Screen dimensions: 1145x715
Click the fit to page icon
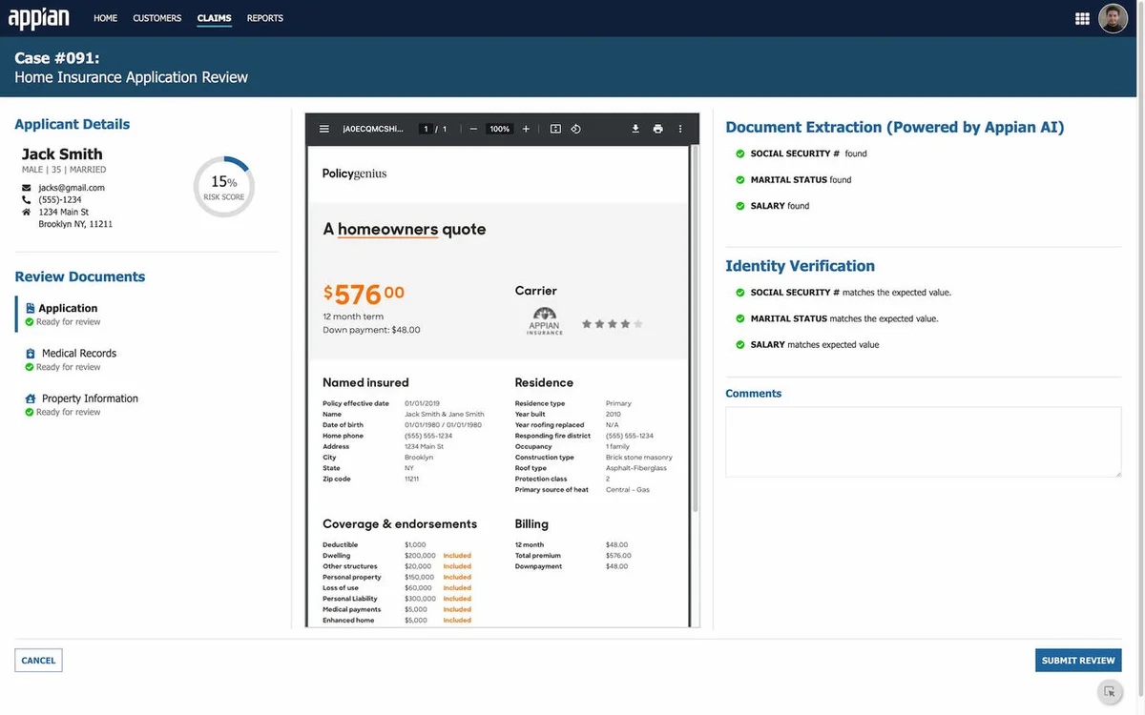click(555, 129)
